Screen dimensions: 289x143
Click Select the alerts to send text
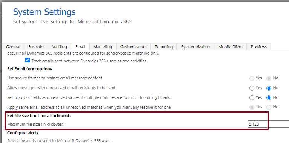tap(60, 141)
